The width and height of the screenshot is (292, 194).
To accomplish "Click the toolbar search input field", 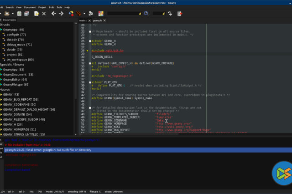I will [x=124, y=14].
